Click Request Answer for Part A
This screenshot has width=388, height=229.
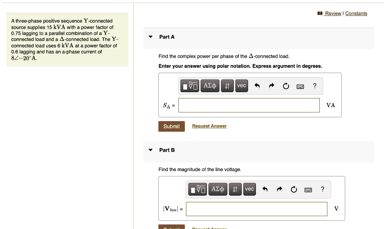coord(209,126)
